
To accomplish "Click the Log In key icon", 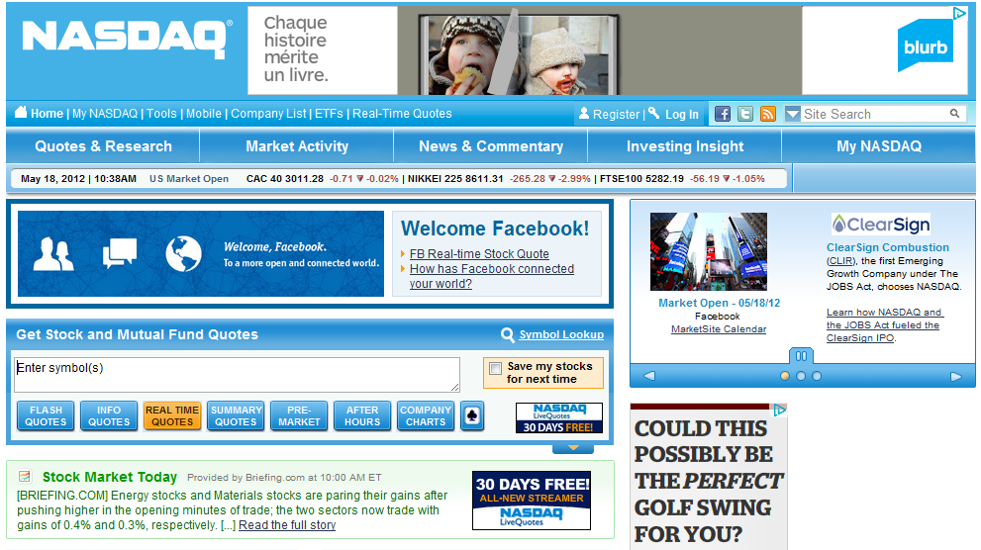I will pos(653,113).
